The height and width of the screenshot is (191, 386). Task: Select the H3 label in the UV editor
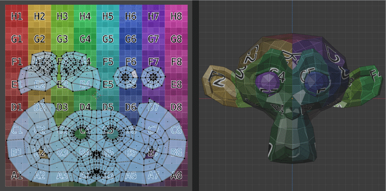62,16
